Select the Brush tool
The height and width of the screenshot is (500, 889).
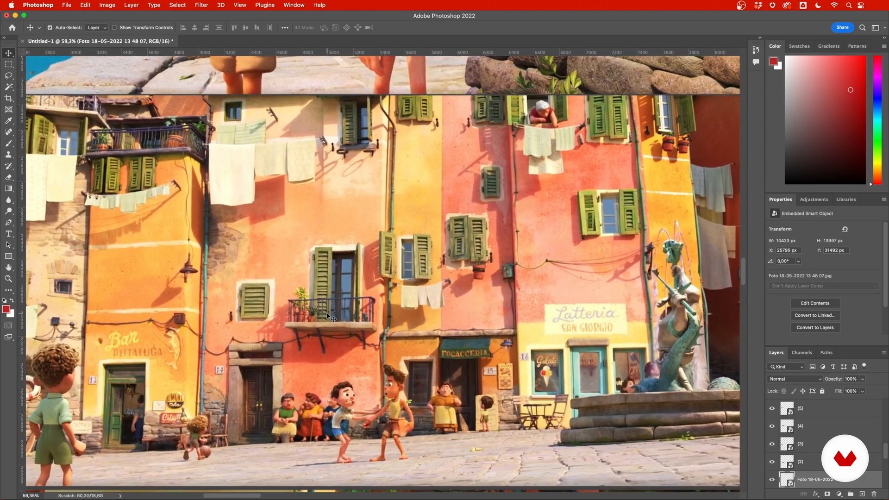click(8, 144)
